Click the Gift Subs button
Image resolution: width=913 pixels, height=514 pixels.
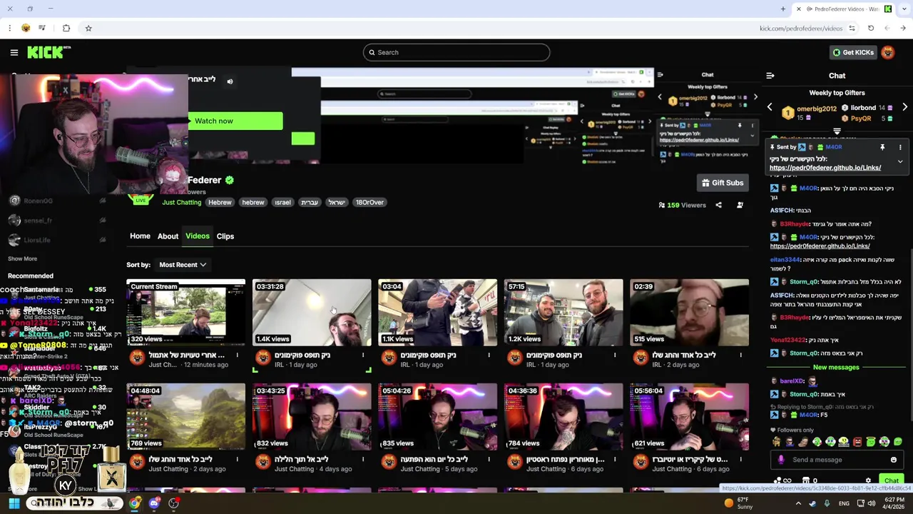[723, 183]
